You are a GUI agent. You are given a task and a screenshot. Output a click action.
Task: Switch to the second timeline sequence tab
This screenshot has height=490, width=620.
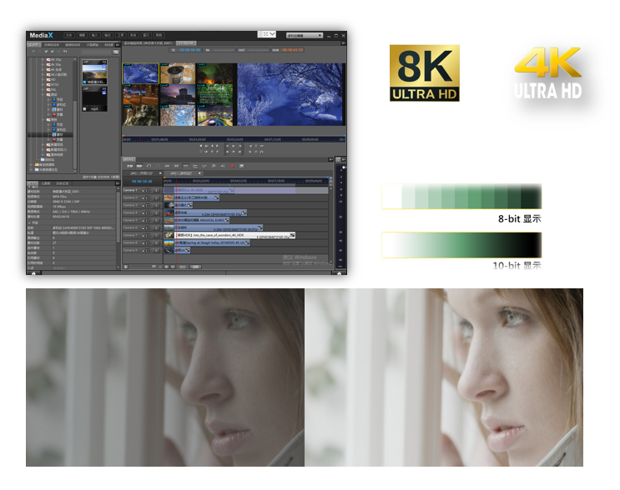point(184,173)
